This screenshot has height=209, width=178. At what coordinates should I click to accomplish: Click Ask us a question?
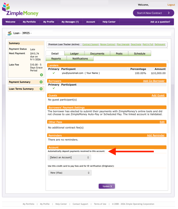(160, 22)
